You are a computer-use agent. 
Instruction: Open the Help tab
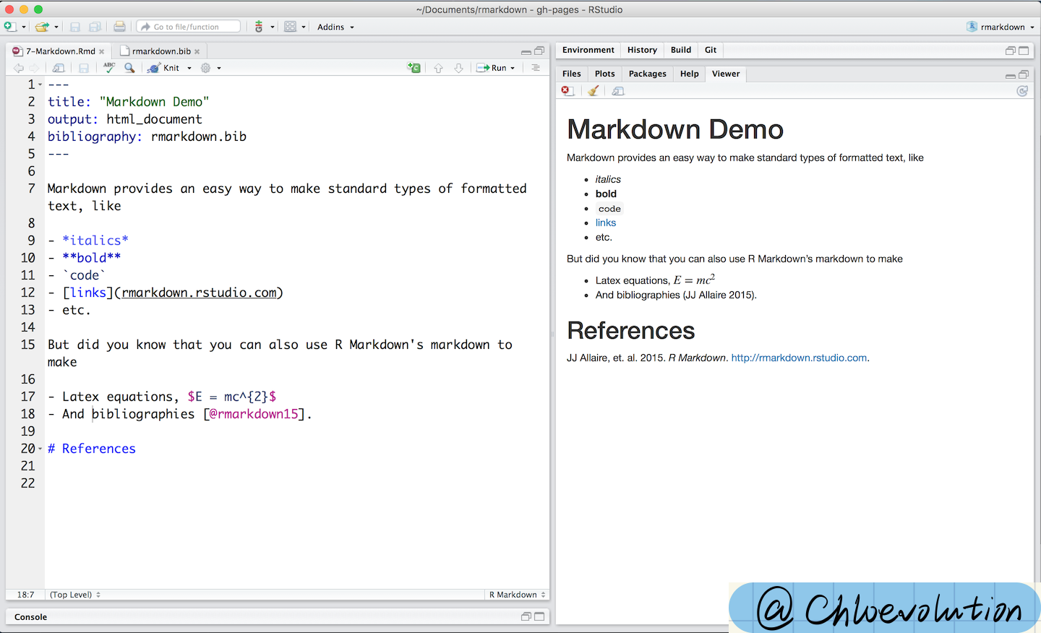(x=690, y=74)
